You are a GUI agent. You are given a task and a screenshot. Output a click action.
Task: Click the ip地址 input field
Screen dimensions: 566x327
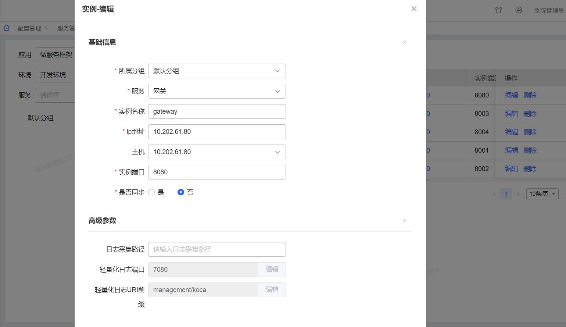[x=217, y=132]
